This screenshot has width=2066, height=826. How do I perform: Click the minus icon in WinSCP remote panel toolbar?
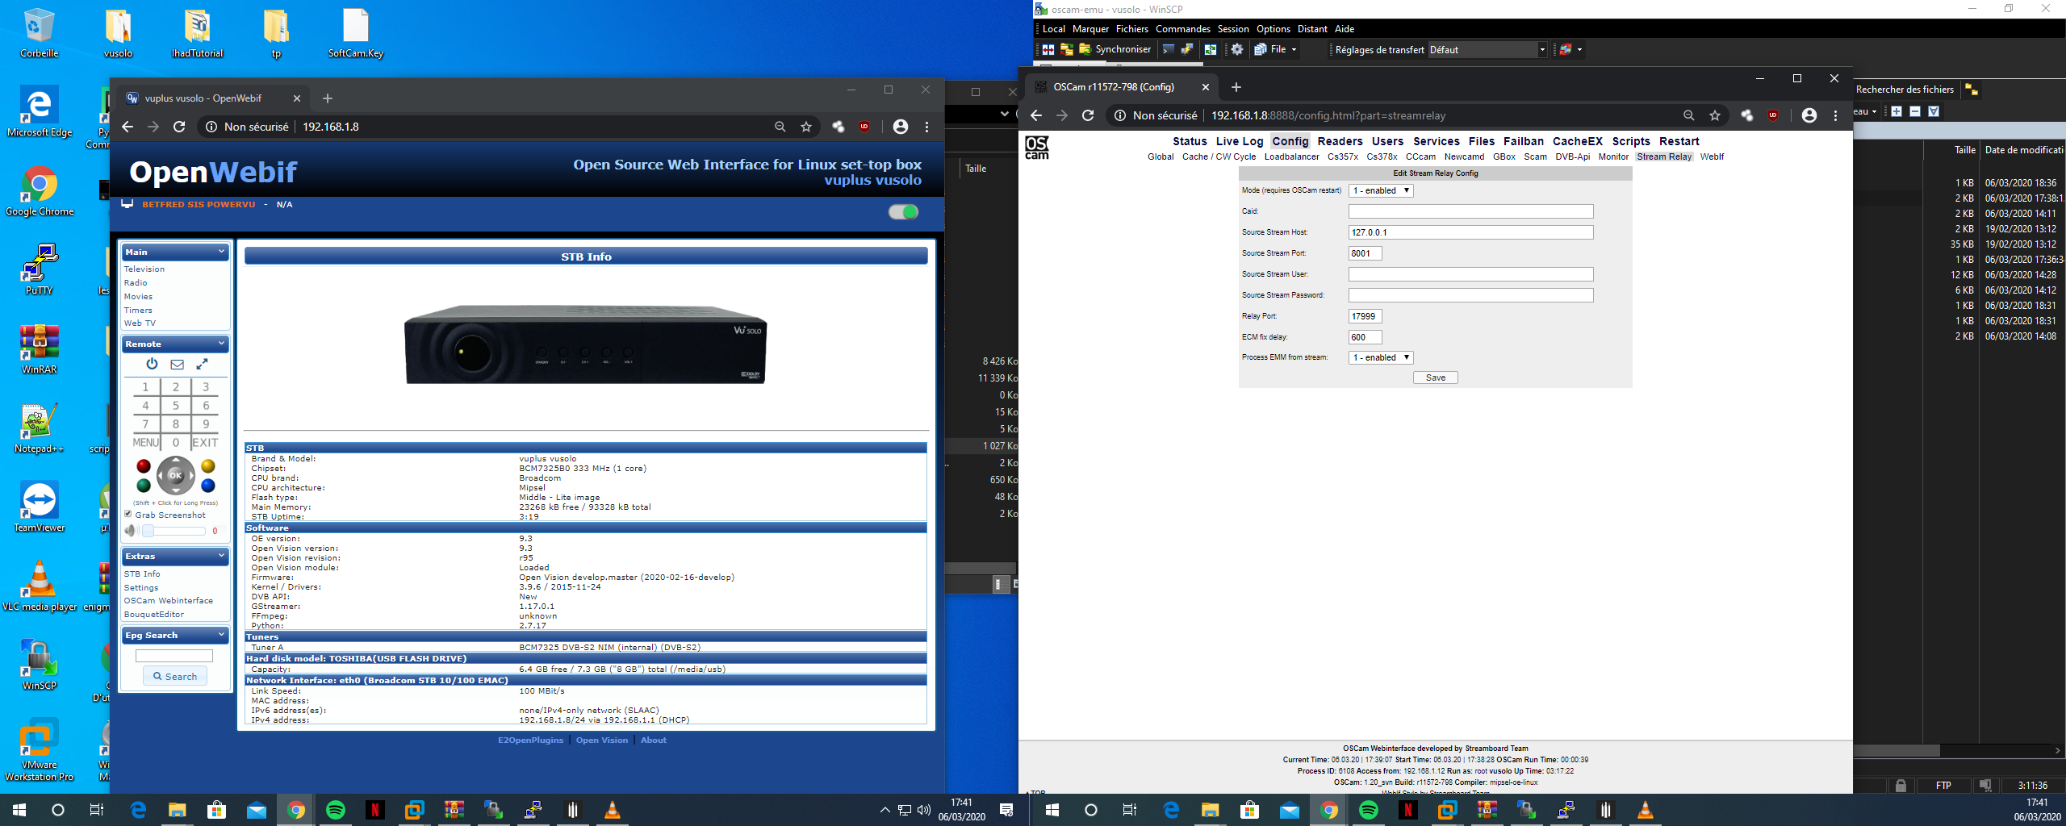click(1915, 111)
